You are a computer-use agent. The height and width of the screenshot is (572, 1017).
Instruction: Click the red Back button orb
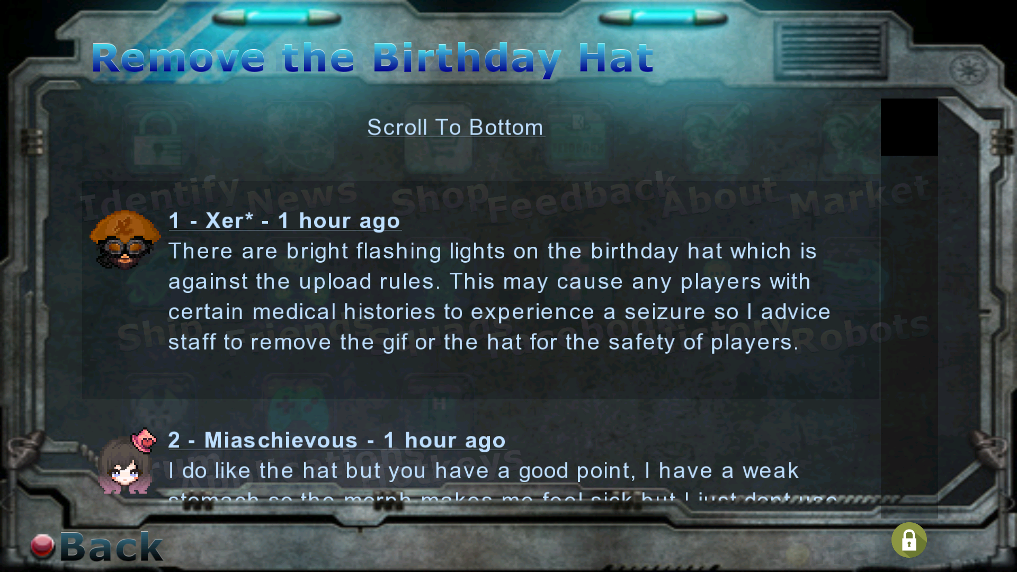(42, 547)
